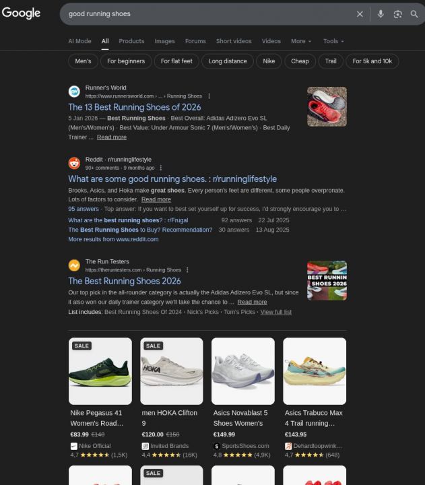Click the Reddit site favicon
Image resolution: width=425 pixels, height=485 pixels.
point(74,163)
